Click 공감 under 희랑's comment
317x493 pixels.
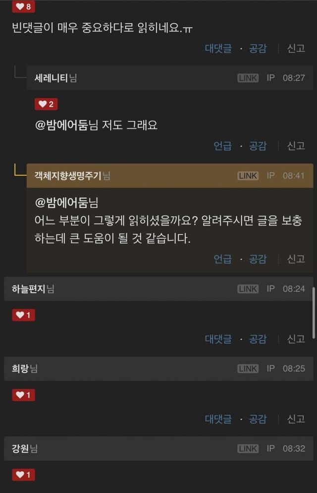tap(258, 419)
